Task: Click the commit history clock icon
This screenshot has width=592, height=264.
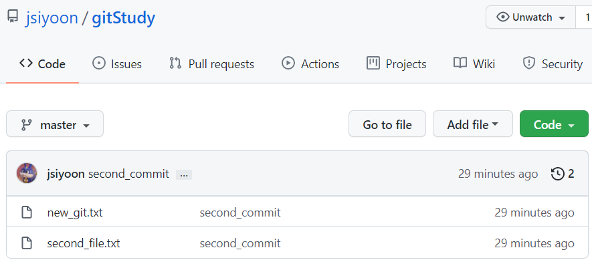Action: (557, 174)
